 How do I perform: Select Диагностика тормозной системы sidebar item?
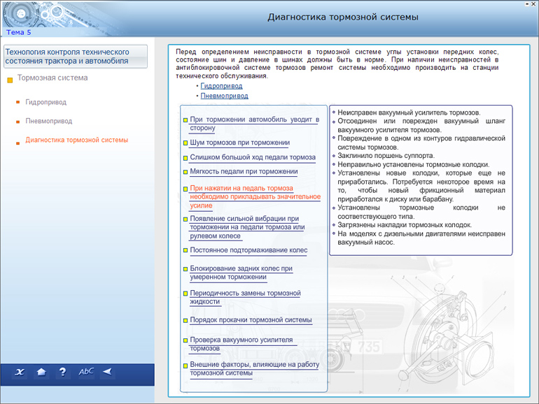(x=77, y=140)
